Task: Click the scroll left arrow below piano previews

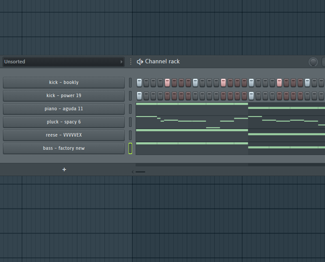Action: click(133, 172)
